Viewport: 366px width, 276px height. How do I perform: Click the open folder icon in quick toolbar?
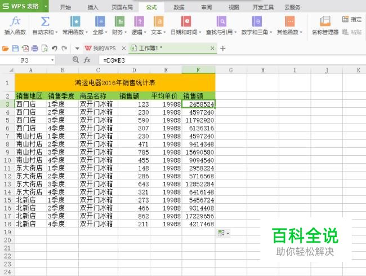6,49
